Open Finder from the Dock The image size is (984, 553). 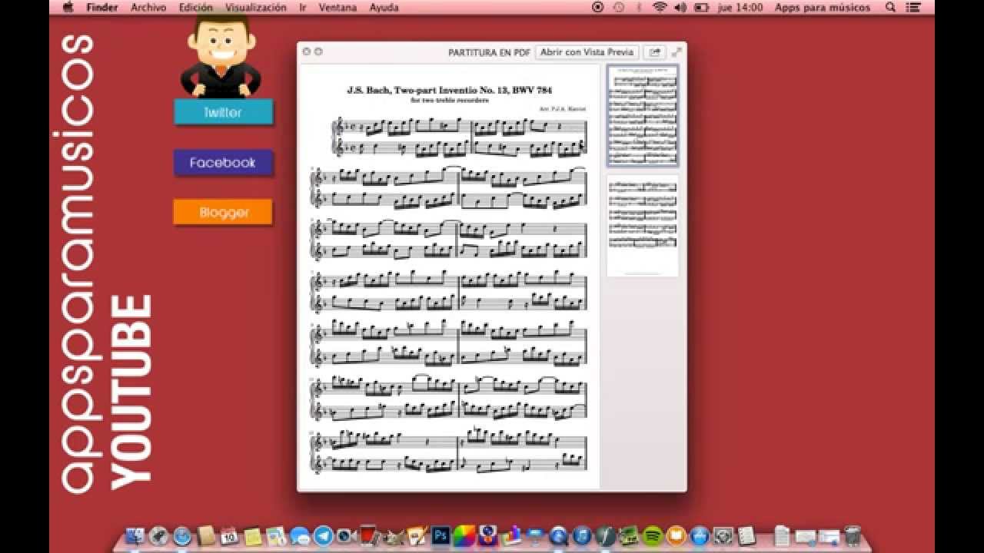[135, 536]
